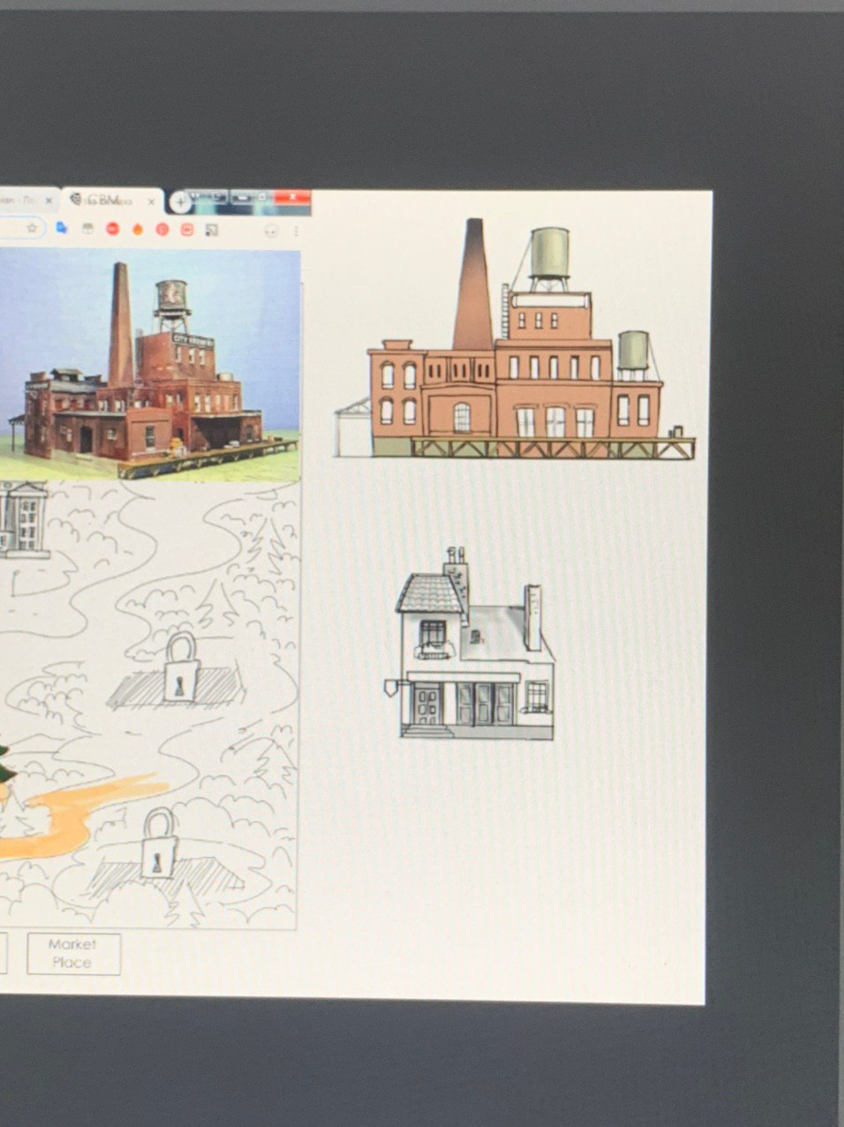Click the red circular extension icon

112,229
